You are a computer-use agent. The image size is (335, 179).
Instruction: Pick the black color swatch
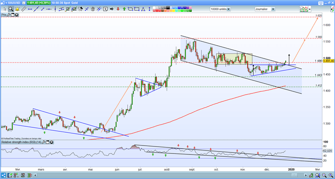(x=168, y=8)
